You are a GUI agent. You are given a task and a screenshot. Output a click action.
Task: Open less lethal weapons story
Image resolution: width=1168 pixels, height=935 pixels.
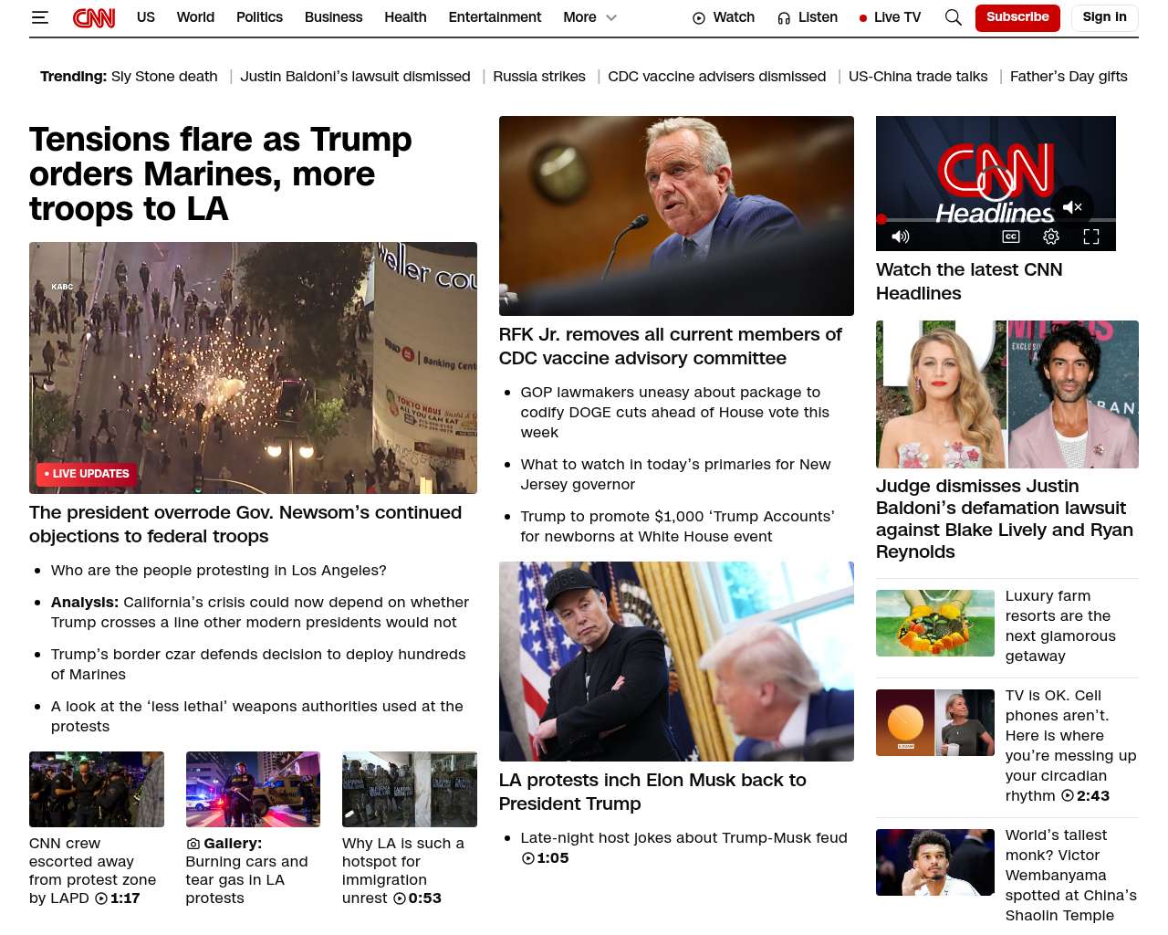[257, 717]
